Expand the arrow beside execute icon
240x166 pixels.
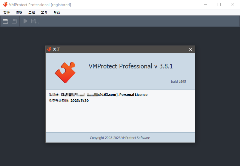coord(38,23)
